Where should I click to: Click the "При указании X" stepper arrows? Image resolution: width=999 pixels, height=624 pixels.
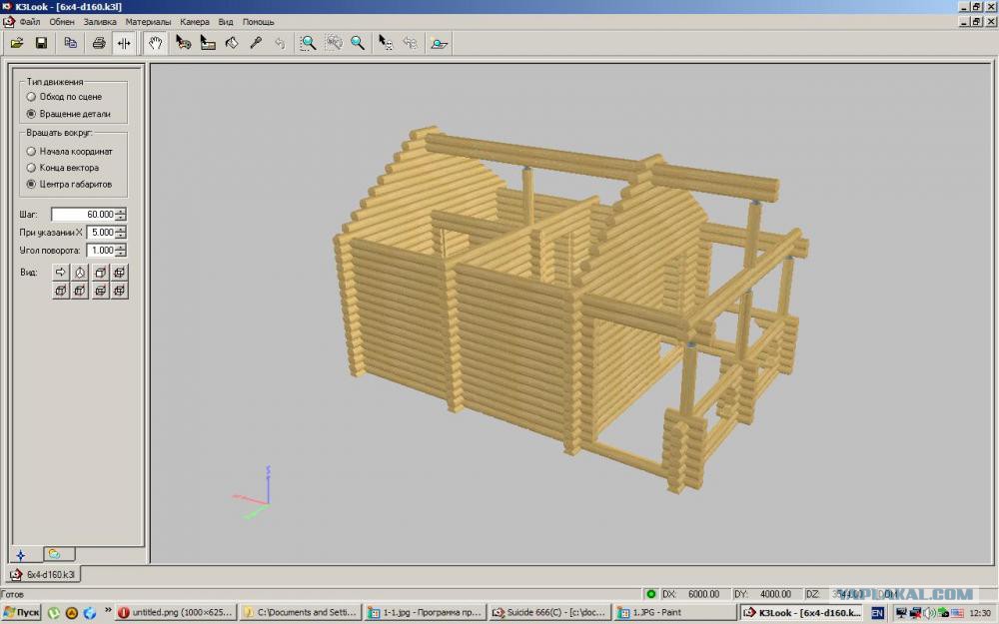pos(121,233)
